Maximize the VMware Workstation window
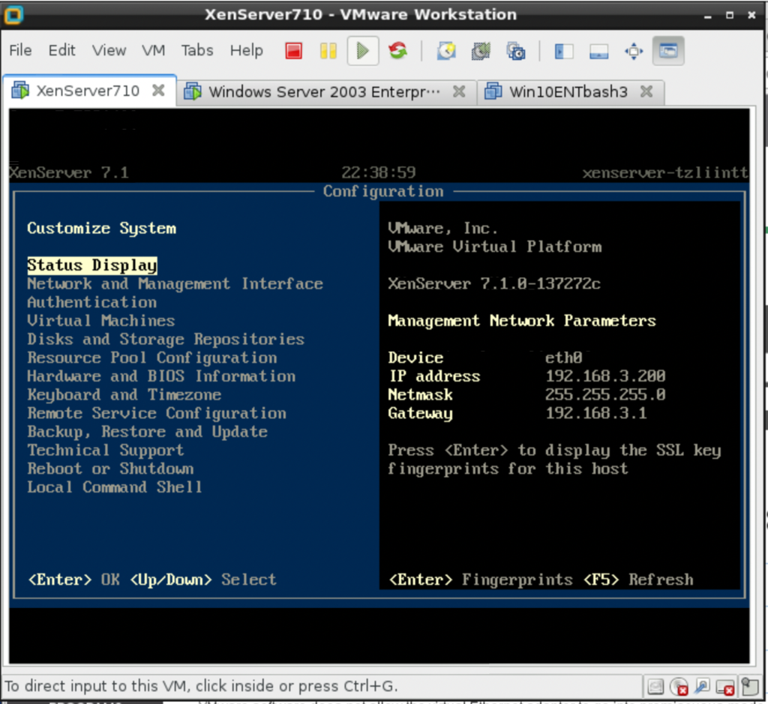This screenshot has height=704, width=768. coord(729,15)
